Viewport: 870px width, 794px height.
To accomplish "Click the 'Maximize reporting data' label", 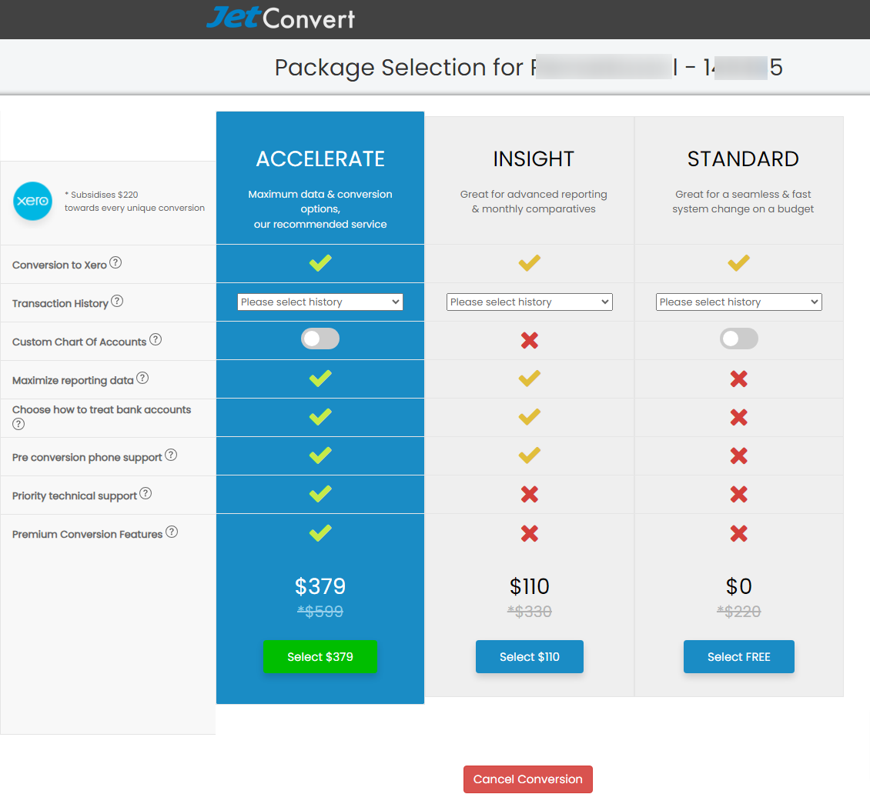I will pyautogui.click(x=72, y=380).
